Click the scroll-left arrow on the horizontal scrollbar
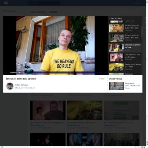148x148 pixels. (1, 147)
